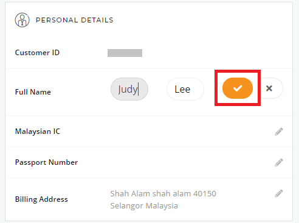The width and height of the screenshot is (299, 223).
Task: Click into the first name field containing Judy
Action: [129, 89]
